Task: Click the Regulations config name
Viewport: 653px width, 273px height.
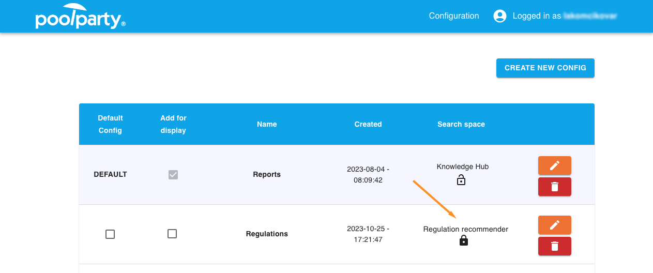Action: tap(267, 234)
